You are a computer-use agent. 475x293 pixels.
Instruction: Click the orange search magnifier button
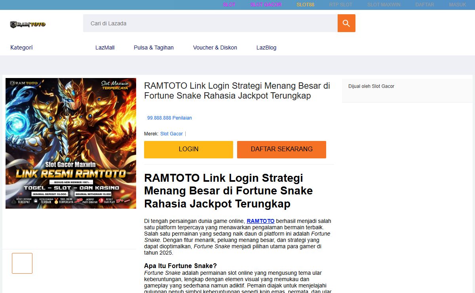[x=346, y=23]
